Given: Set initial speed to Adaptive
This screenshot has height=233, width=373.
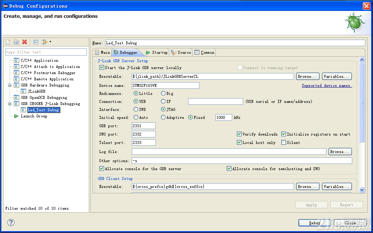Looking at the screenshot, I should click(163, 117).
